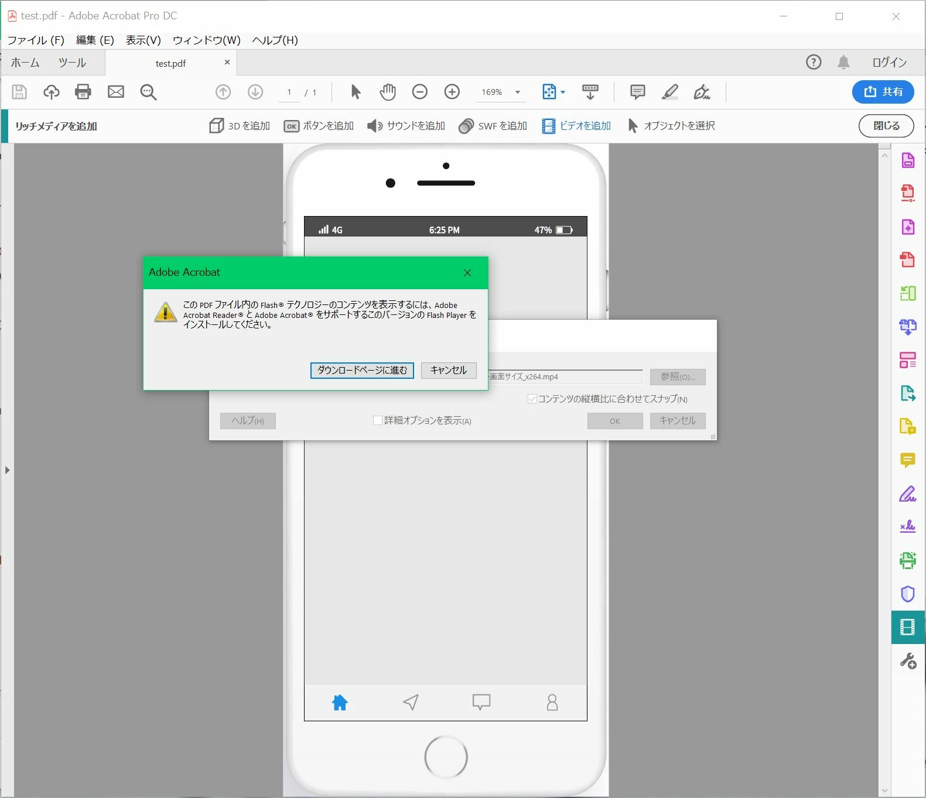The image size is (926, 798).
Task: Click the vertical scrollbar down arrow
Action: 884,790
